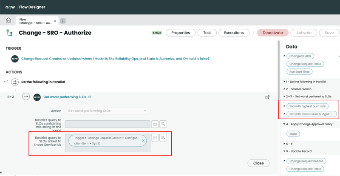Click the Activate button
The width and height of the screenshot is (340, 176).
(304, 33)
